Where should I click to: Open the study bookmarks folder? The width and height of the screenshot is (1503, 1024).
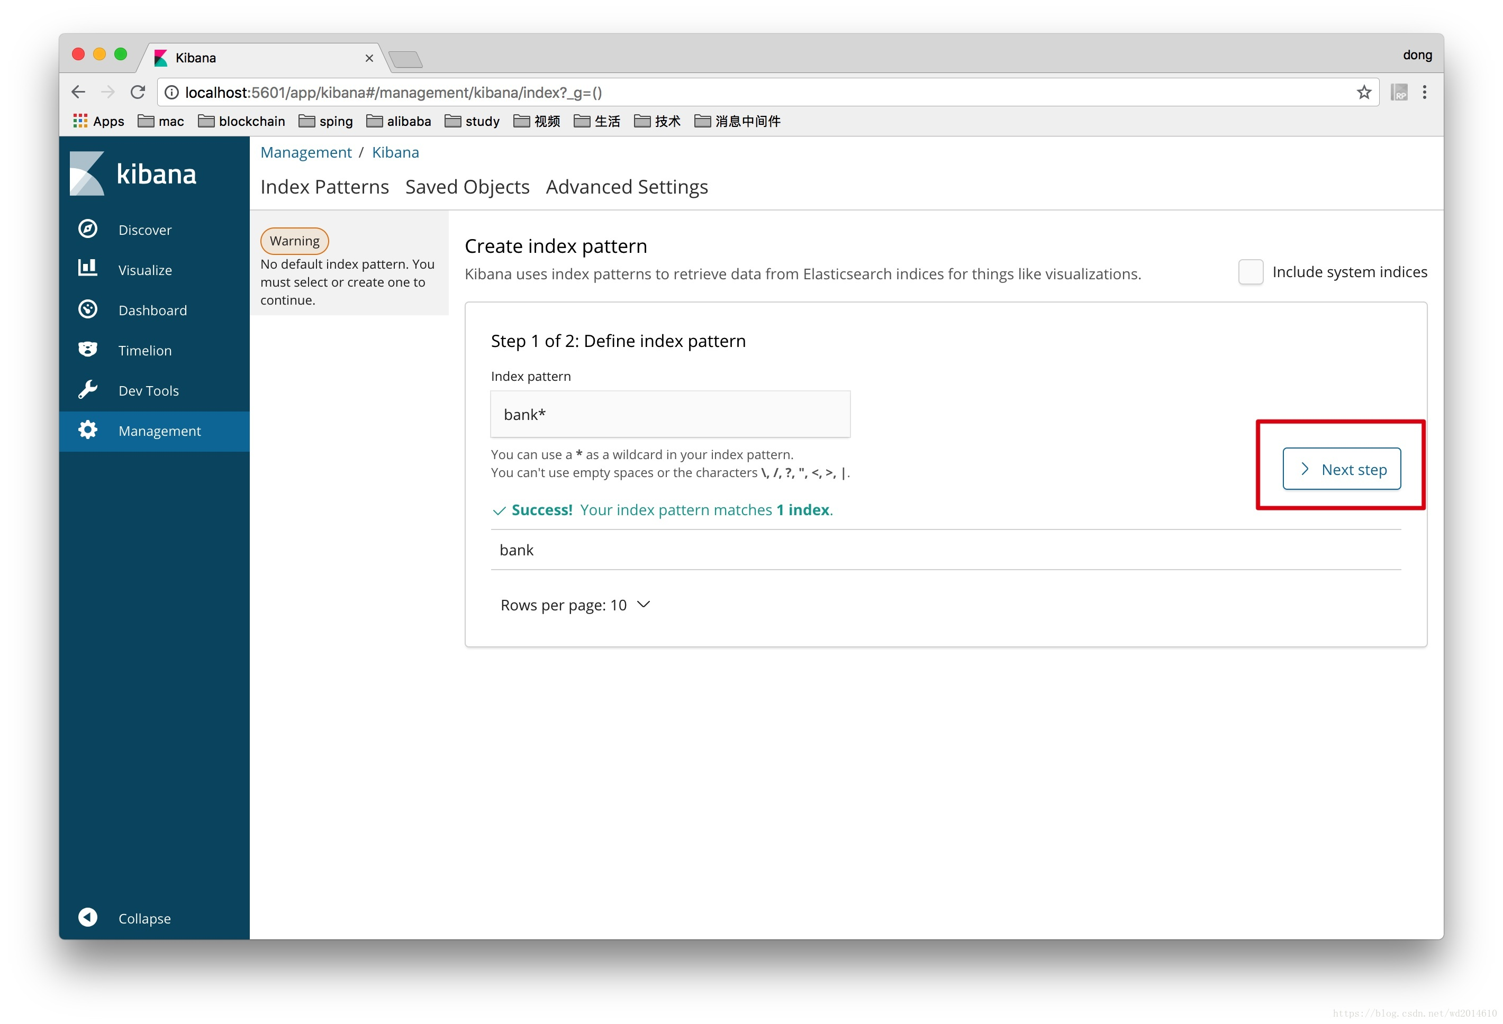point(473,122)
